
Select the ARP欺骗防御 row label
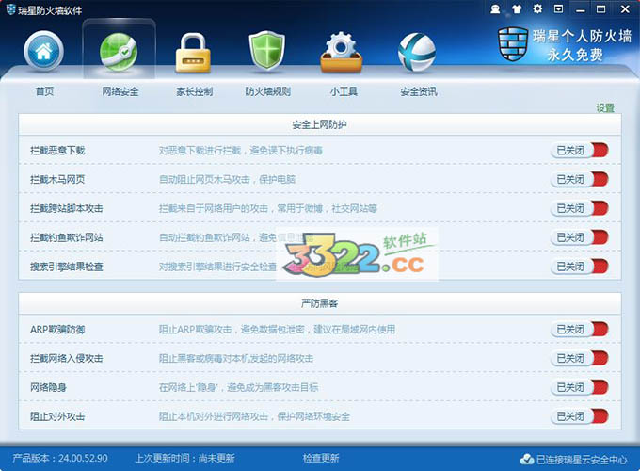(57, 330)
